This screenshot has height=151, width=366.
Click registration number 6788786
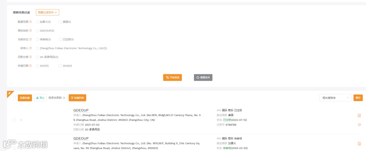231,125
